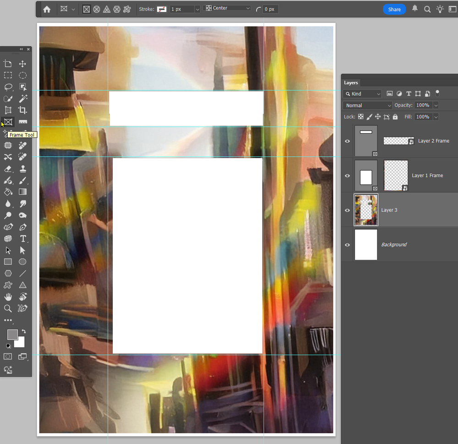Viewport: 458px width, 444px height.
Task: Select the Polygon tool
Action: (8, 274)
